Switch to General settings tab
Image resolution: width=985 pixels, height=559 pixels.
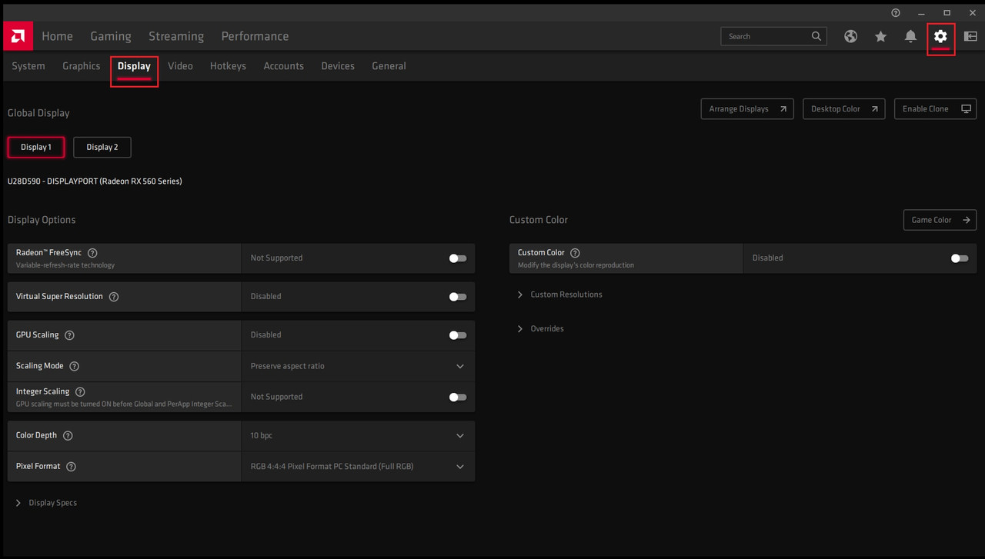tap(389, 66)
